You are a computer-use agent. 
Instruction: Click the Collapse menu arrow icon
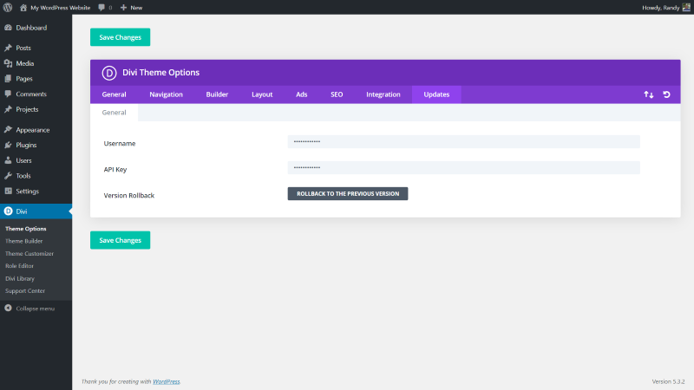pyautogui.click(x=8, y=309)
